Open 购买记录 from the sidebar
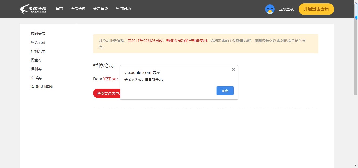This screenshot has width=358, height=168. (x=38, y=42)
